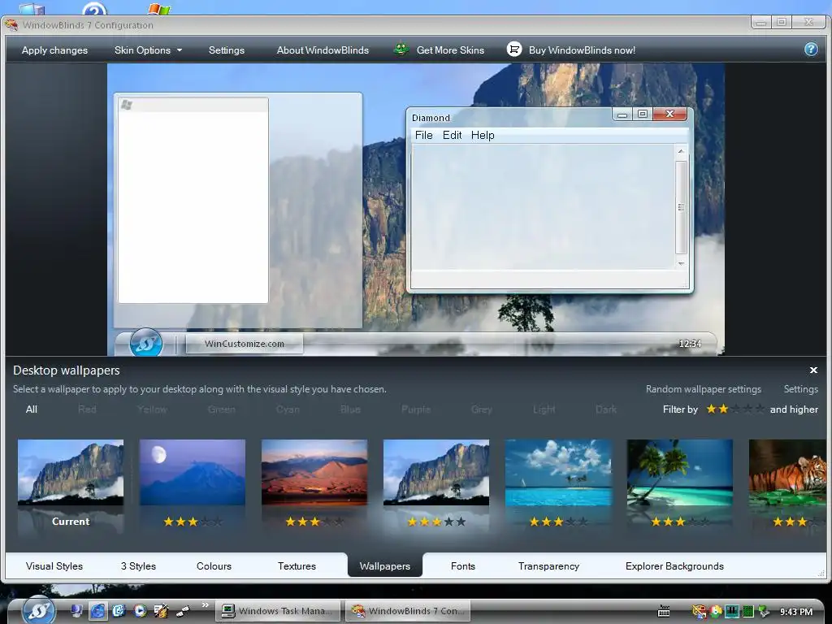Select the ocean island clouds wallpaper
The image size is (832, 624).
point(558,472)
